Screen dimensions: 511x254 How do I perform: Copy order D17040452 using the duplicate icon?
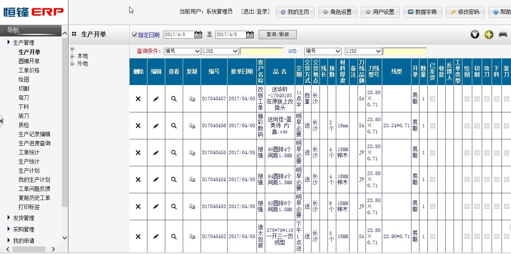191,236
